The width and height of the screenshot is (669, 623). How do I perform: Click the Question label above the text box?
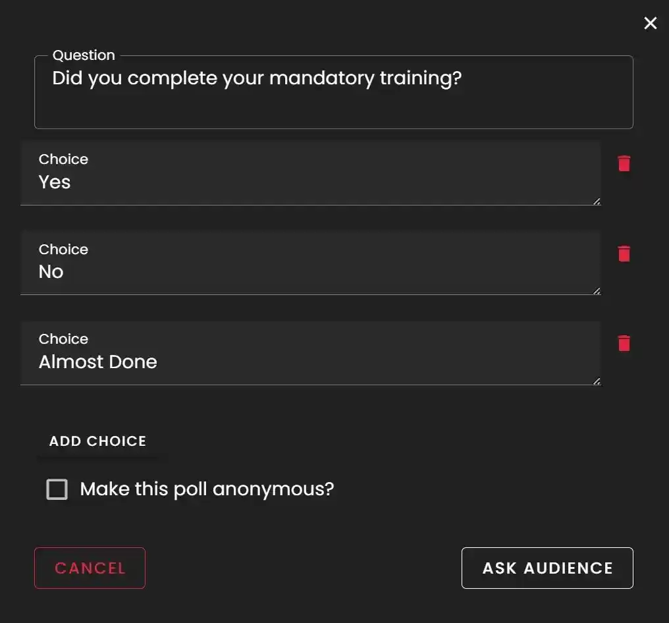pos(83,55)
